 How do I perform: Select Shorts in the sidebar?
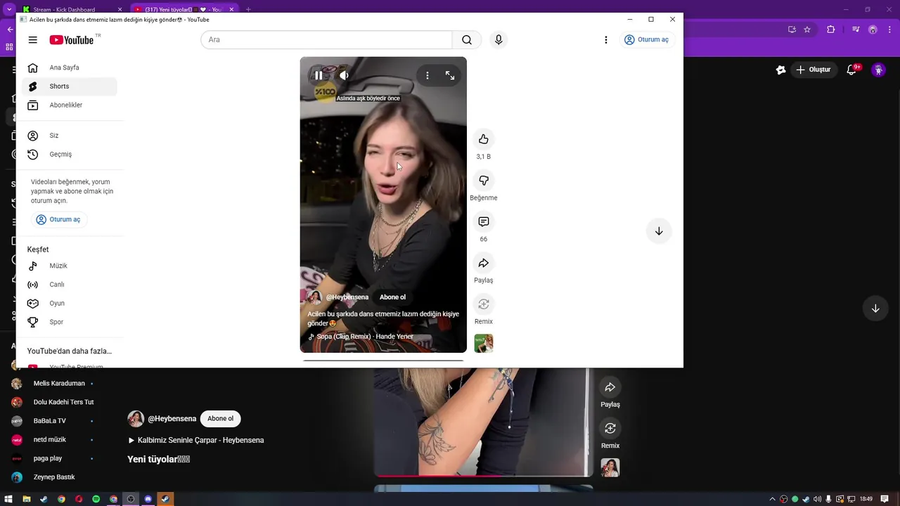tap(69, 86)
